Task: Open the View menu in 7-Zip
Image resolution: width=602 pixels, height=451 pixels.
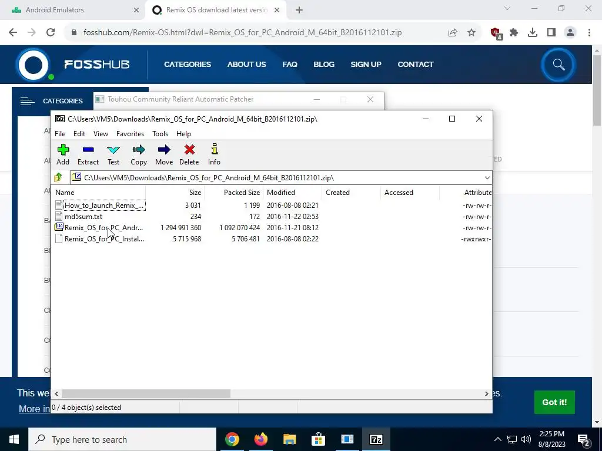Action: pyautogui.click(x=101, y=134)
